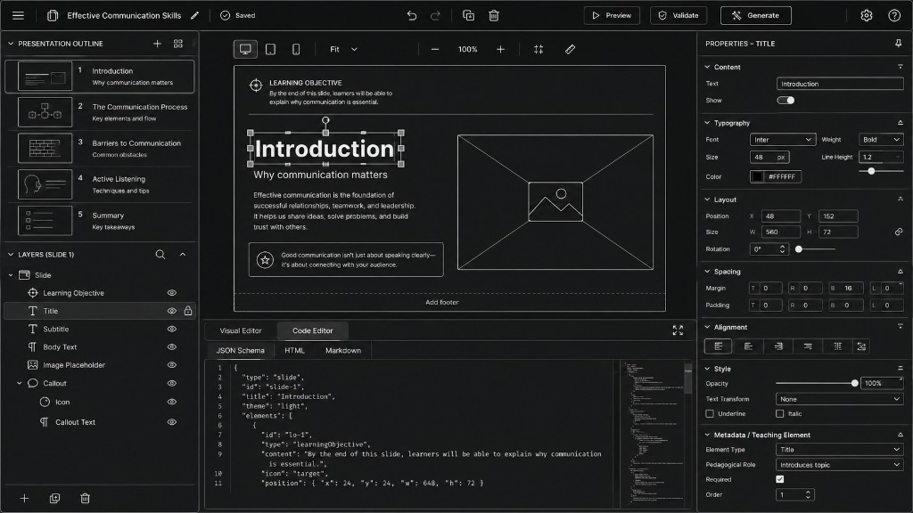
Task: Zoom out with minus icon
Action: [x=435, y=50]
